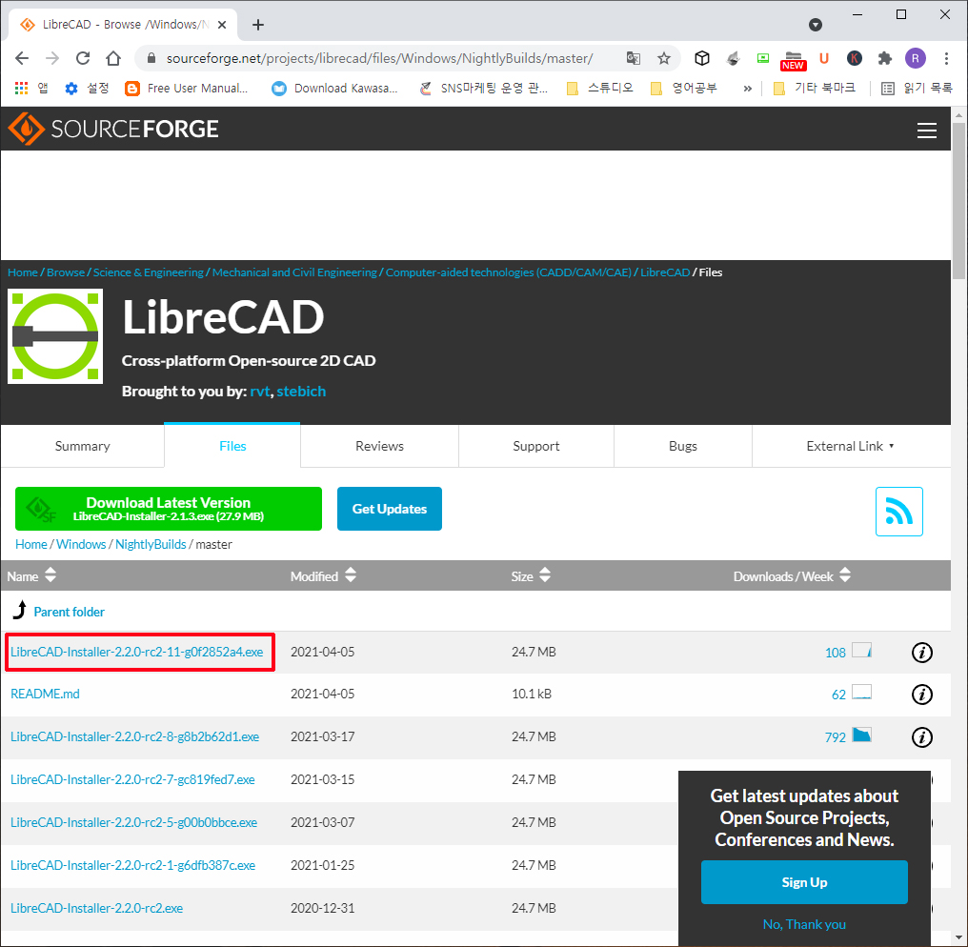The height and width of the screenshot is (947, 968).
Task: Switch to the Summary tab
Action: (x=82, y=446)
